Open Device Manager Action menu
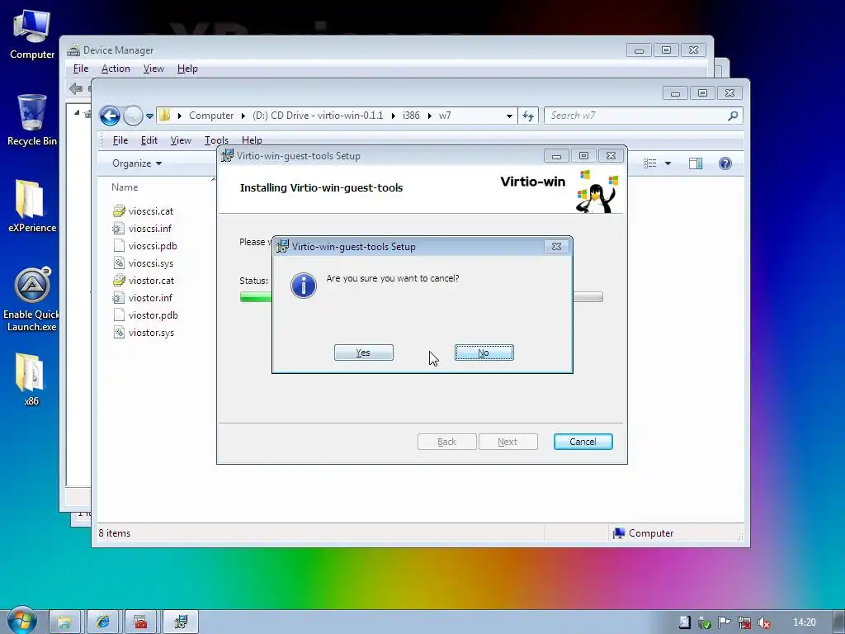The width and height of the screenshot is (845, 634). click(x=116, y=69)
